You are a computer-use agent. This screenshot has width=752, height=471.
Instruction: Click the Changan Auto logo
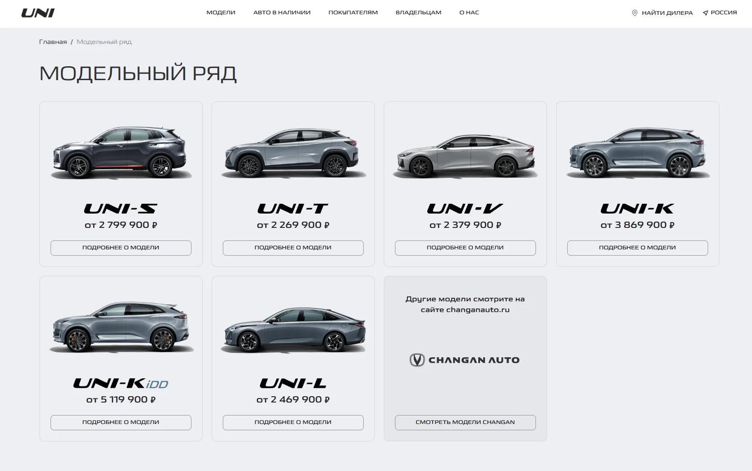(465, 360)
